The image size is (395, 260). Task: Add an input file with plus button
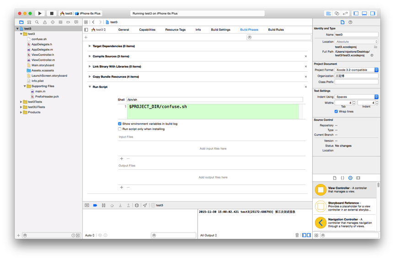coord(122,159)
